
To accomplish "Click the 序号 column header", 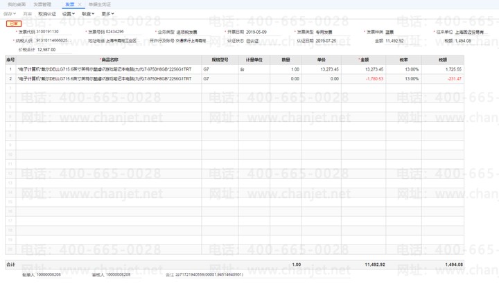I will pos(10,60).
